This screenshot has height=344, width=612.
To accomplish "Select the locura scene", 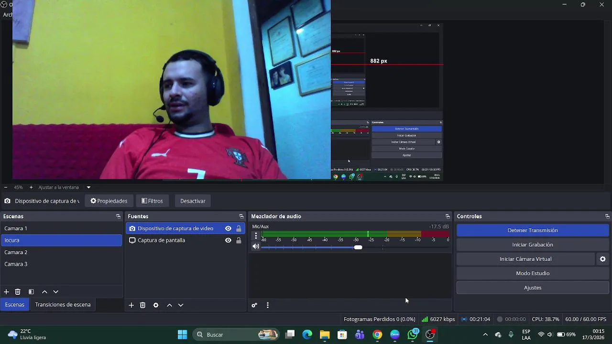I will pos(61,240).
